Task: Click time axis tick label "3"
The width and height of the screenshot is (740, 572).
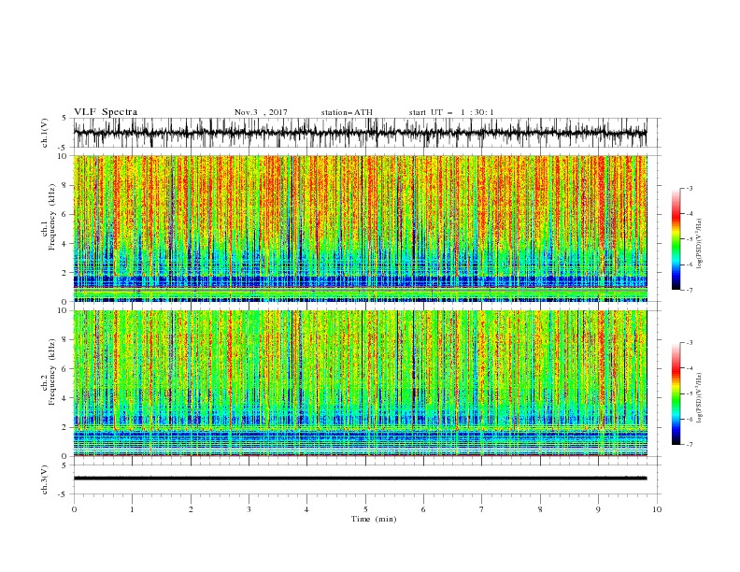Action: tap(249, 509)
